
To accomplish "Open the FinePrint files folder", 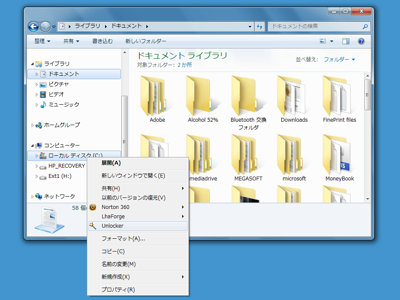I will point(339,96).
